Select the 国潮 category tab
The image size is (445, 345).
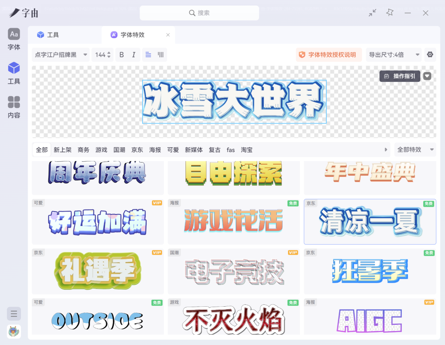click(x=119, y=150)
